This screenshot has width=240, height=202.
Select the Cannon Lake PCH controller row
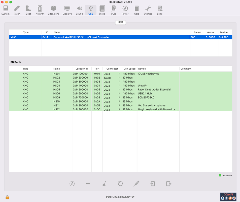tap(120, 37)
